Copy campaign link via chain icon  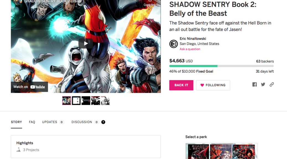pyautogui.click(x=272, y=84)
